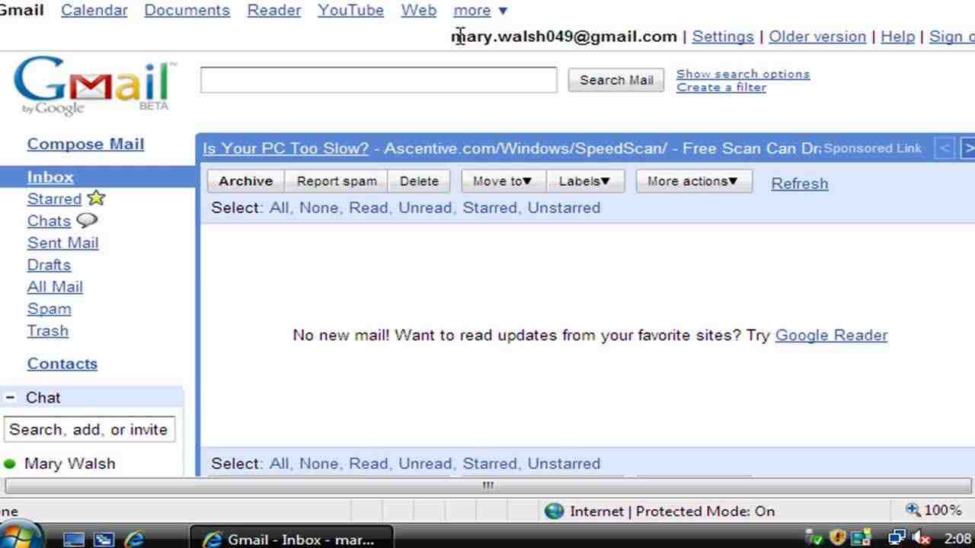Go to the Inbox folder
975x548 pixels.
pyautogui.click(x=50, y=177)
